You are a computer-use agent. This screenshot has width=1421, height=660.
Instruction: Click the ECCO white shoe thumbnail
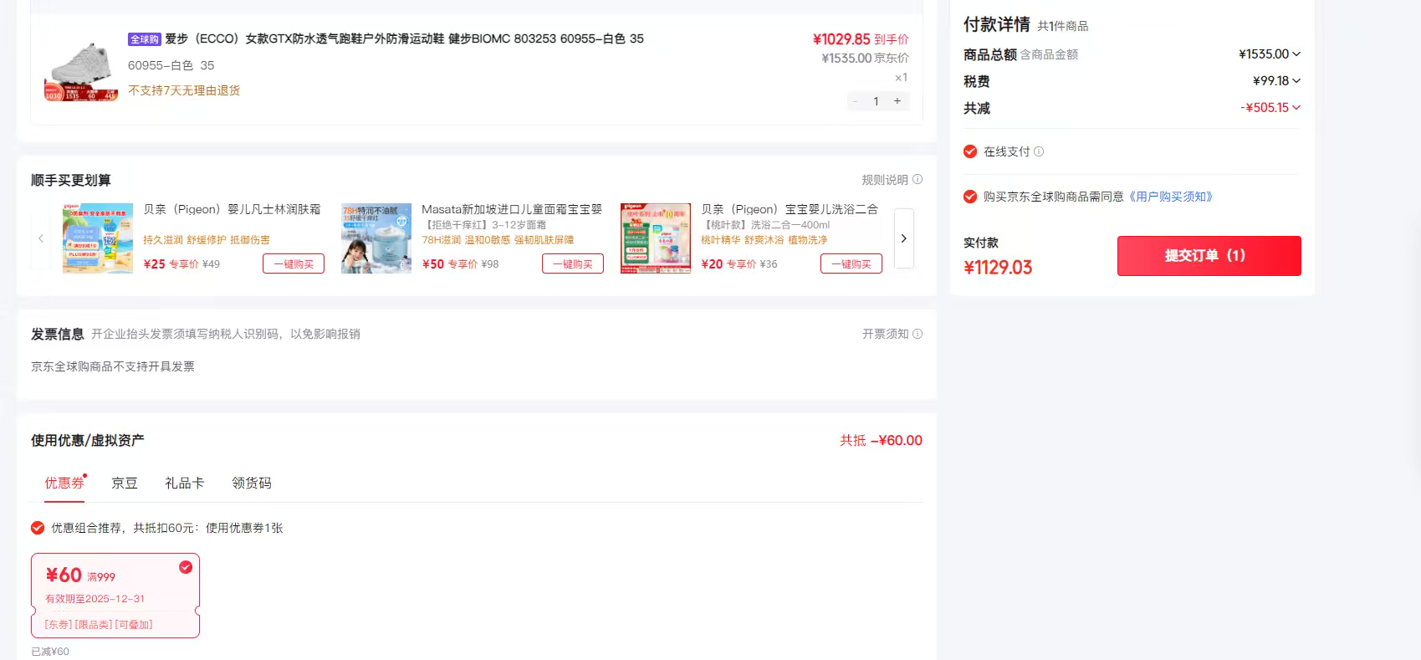click(x=81, y=71)
